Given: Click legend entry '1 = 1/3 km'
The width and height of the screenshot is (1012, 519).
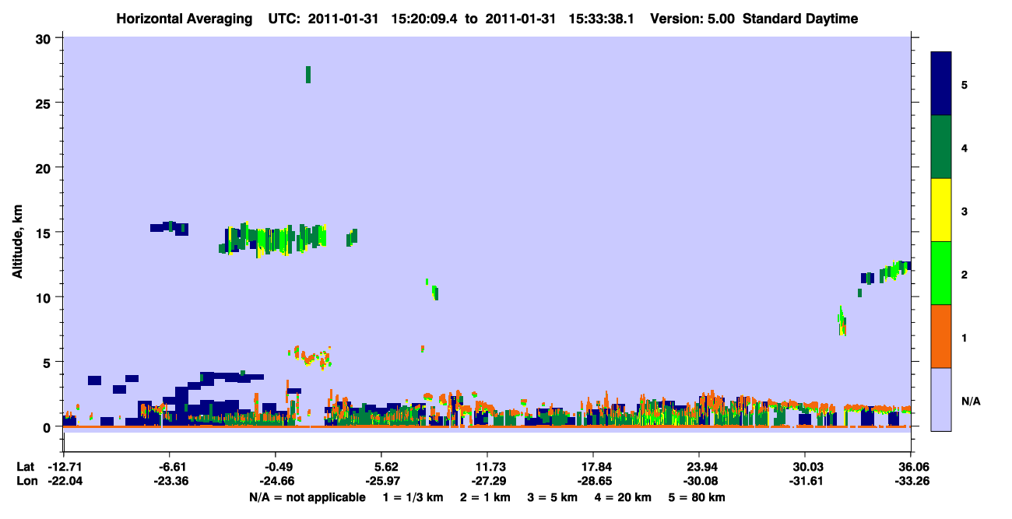Looking at the screenshot, I should 413,497.
